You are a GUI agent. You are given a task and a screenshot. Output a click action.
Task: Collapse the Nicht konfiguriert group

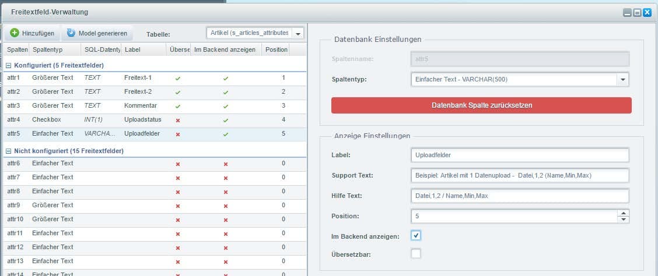tap(9, 151)
